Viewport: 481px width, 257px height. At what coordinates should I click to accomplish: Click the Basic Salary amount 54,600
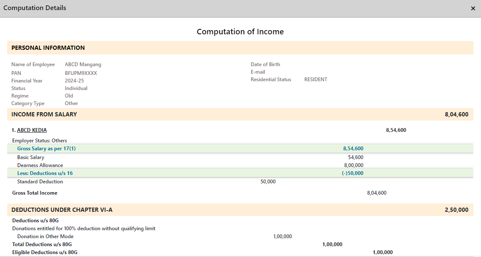point(355,157)
